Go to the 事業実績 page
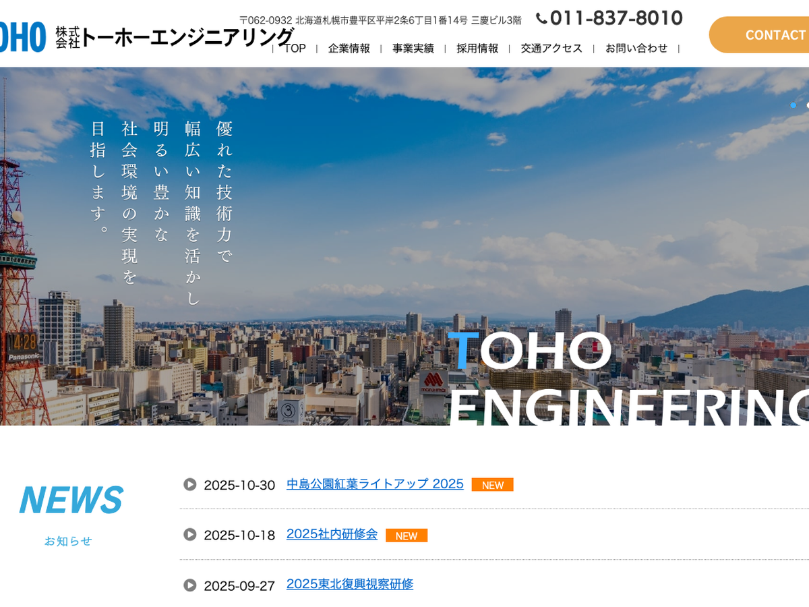 click(x=413, y=49)
